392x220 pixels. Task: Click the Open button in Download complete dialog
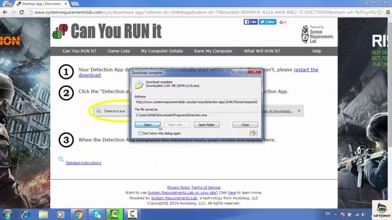pyautogui.click(x=148, y=125)
